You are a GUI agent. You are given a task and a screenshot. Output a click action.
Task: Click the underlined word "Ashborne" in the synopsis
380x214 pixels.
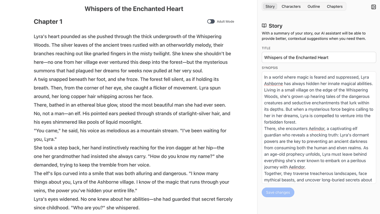[x=273, y=83]
